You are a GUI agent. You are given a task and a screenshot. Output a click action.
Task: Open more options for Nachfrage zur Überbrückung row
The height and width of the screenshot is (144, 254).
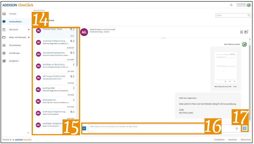[x=74, y=65]
